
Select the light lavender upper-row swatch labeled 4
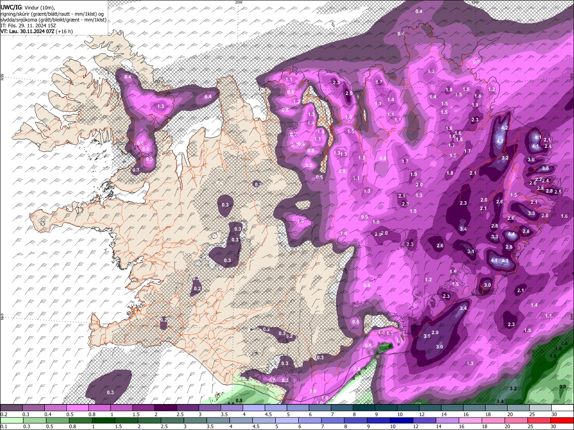tap(254, 408)
